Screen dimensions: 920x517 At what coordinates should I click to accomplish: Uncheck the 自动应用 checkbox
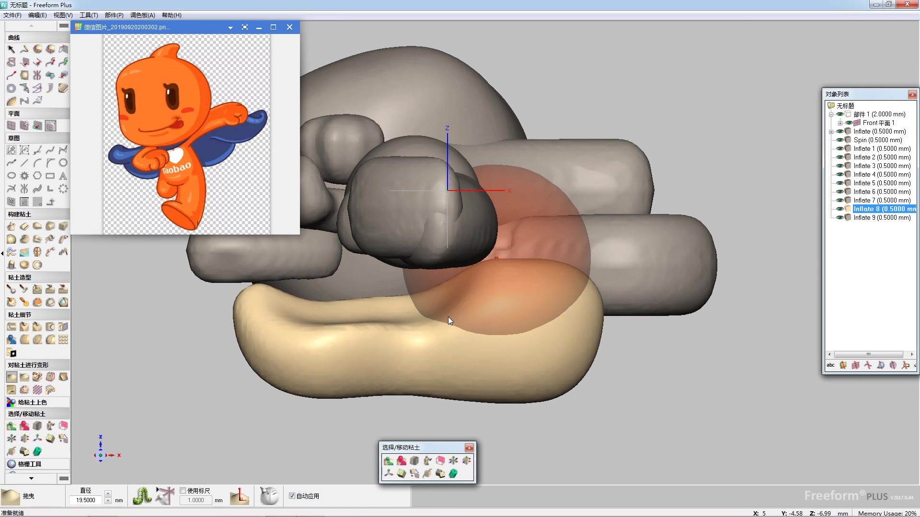(x=292, y=496)
